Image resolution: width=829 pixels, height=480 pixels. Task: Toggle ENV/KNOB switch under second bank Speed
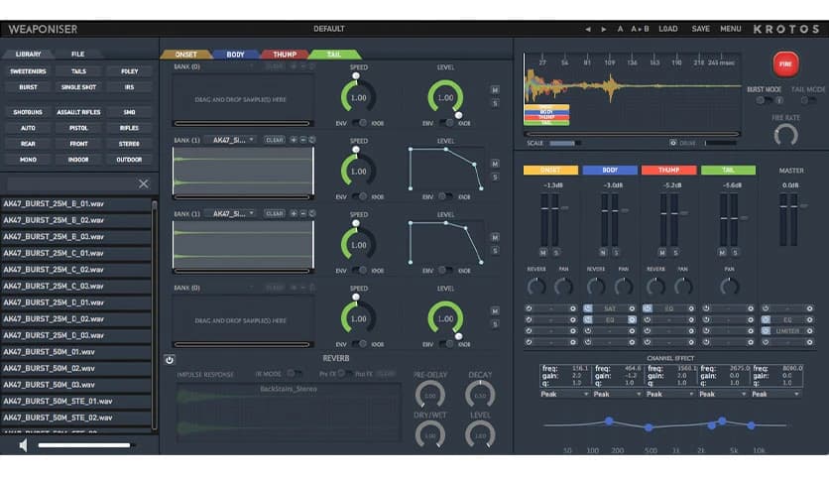(360, 196)
